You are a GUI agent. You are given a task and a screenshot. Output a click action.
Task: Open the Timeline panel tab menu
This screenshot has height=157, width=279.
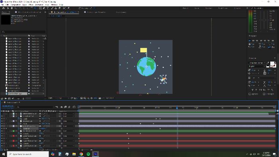(x=19, y=102)
